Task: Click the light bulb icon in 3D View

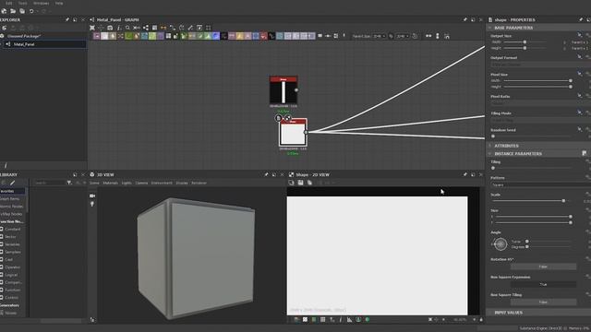Action: pos(92,204)
